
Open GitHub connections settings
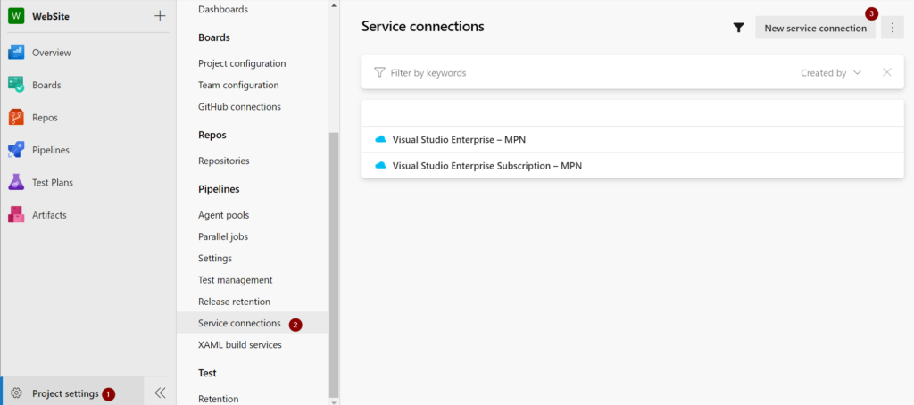coord(239,106)
